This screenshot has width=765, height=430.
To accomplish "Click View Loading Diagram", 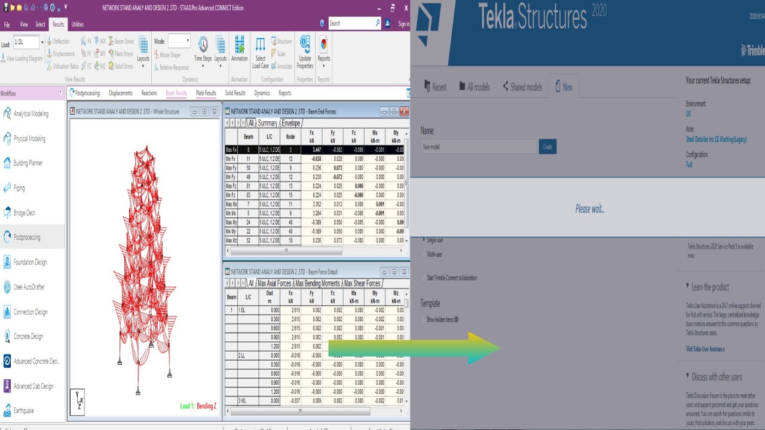I will coord(22,59).
